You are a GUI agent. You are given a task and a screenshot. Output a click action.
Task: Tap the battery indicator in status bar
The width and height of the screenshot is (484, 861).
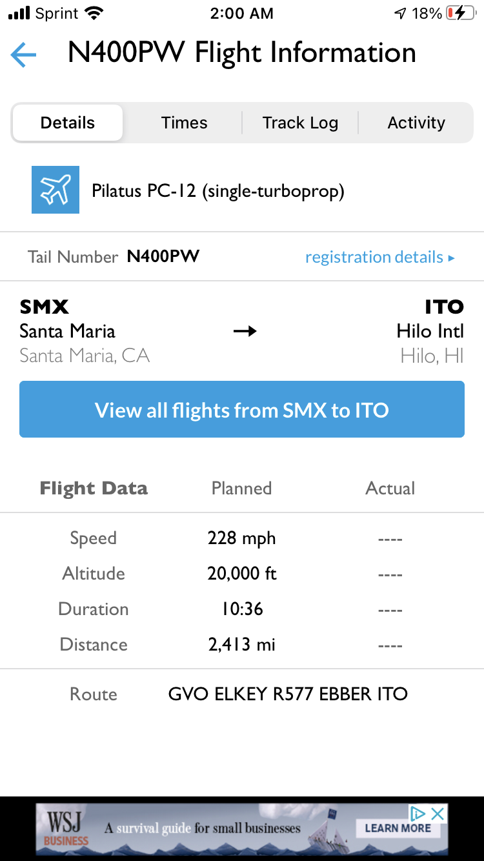pyautogui.click(x=461, y=13)
